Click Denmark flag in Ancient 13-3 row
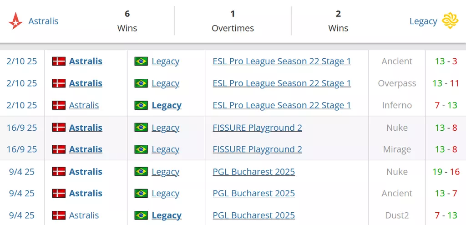 59,61
